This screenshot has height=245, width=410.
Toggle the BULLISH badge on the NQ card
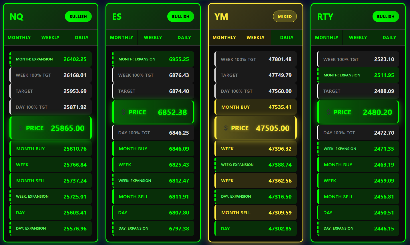(x=78, y=16)
